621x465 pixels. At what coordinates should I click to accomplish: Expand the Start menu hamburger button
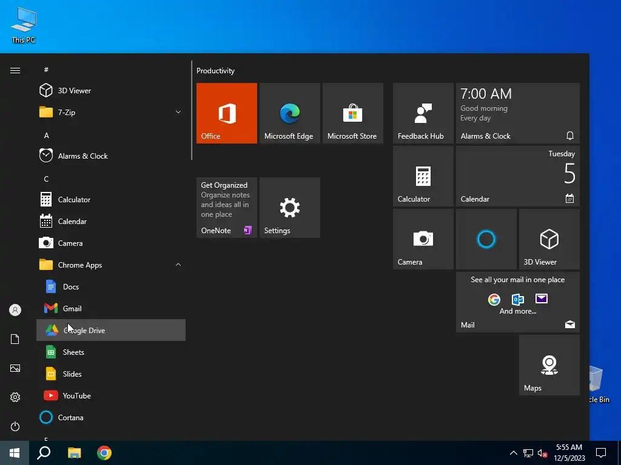[15, 70]
